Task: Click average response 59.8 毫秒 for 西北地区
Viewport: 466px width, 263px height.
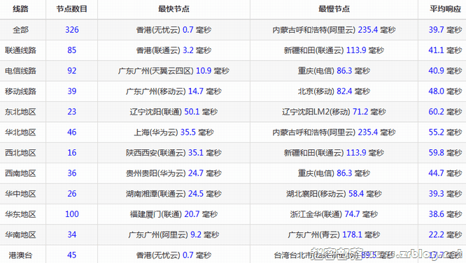Action: 445,153
